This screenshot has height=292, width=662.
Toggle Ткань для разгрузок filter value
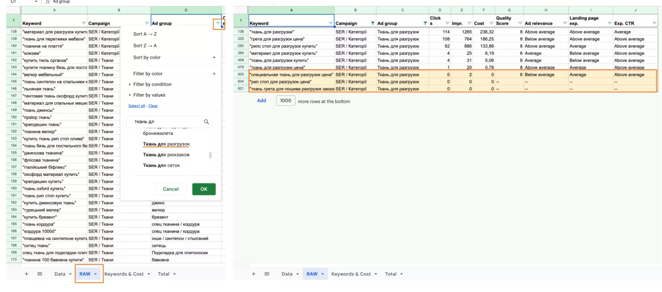coord(166,144)
